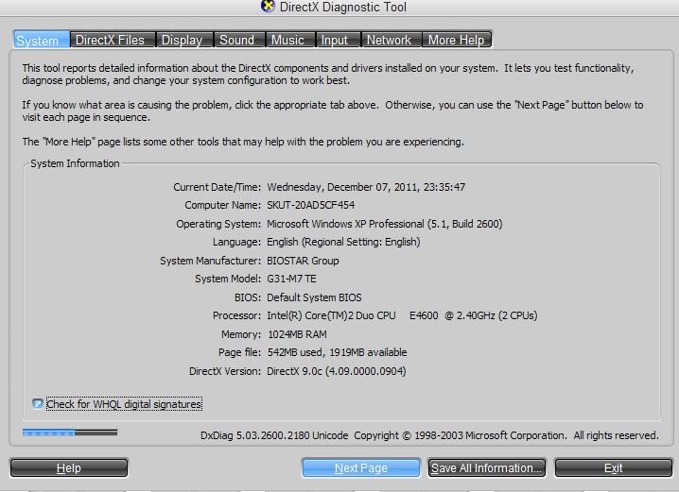Select the Current Date/Time value text
The image size is (679, 492).
(x=366, y=187)
